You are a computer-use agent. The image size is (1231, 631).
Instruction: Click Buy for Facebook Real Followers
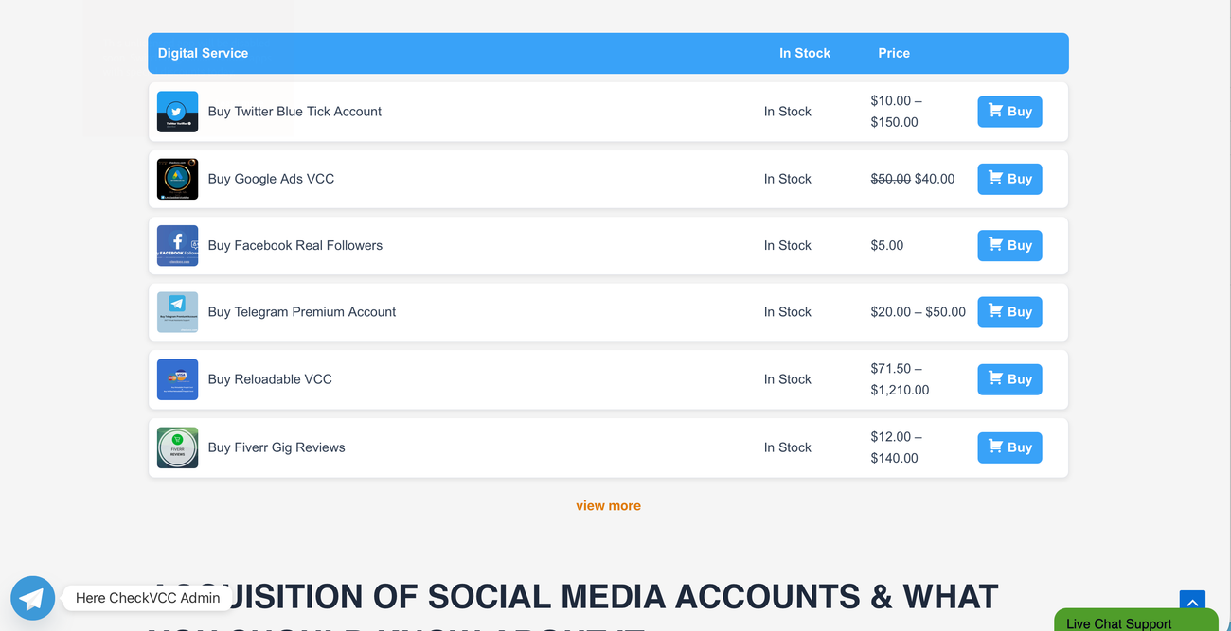pyautogui.click(x=1009, y=246)
